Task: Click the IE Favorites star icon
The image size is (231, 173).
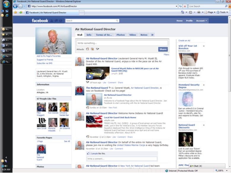Action: click(15, 12)
